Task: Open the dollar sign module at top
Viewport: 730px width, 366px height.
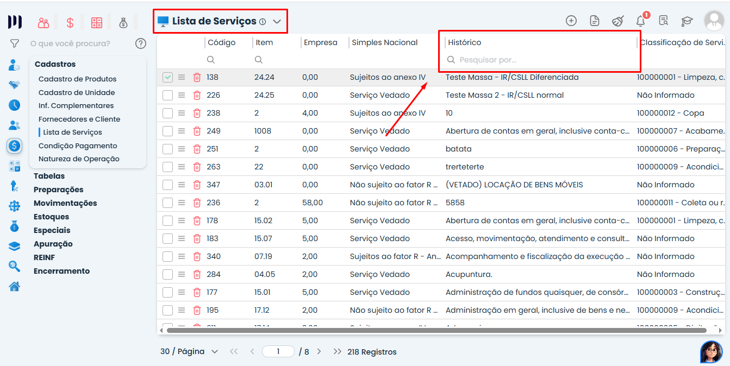Action: pyautogui.click(x=70, y=22)
